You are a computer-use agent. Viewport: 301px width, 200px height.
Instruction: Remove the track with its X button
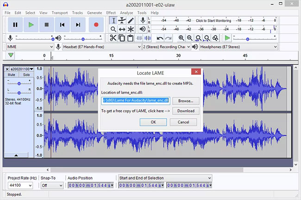[7, 69]
